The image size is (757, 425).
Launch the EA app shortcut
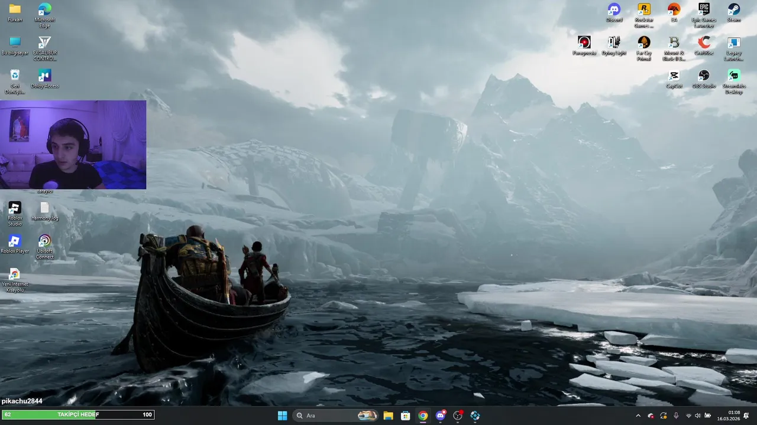[x=674, y=12]
